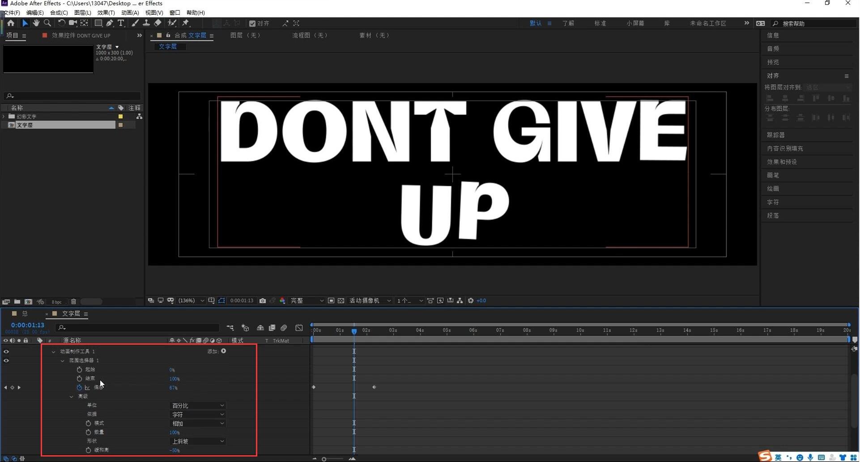Open the 依据 dropdown showing 字符
The width and height of the screenshot is (860, 462).
pos(198,415)
